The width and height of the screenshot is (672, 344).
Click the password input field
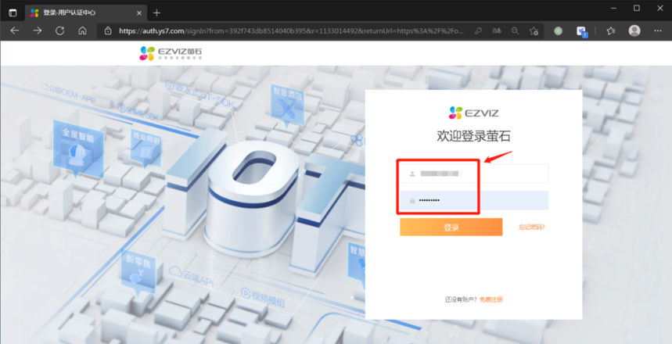click(x=474, y=200)
